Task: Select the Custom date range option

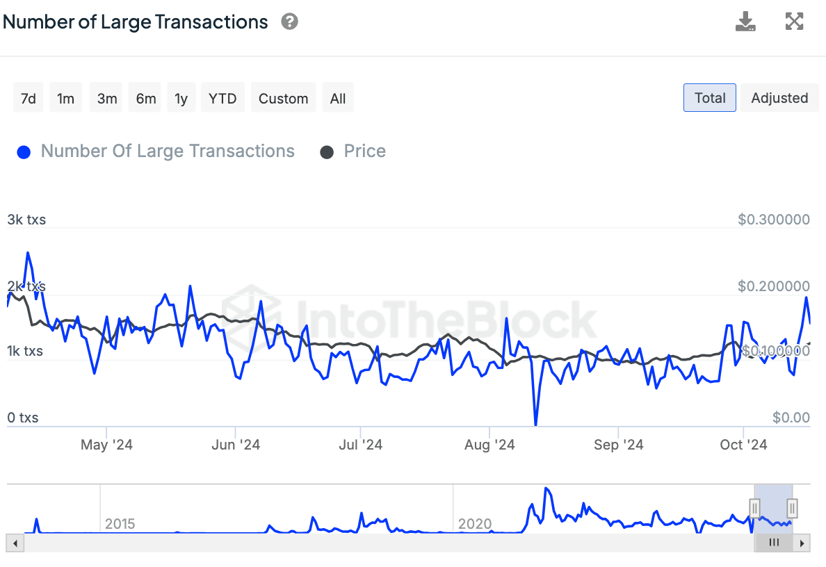Action: [283, 97]
